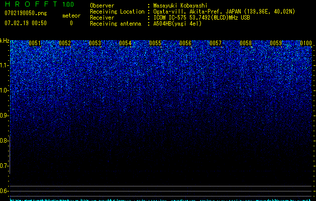Screen dimensions: 316x201
Task: Click time marker 0100
Action: click(x=306, y=43)
